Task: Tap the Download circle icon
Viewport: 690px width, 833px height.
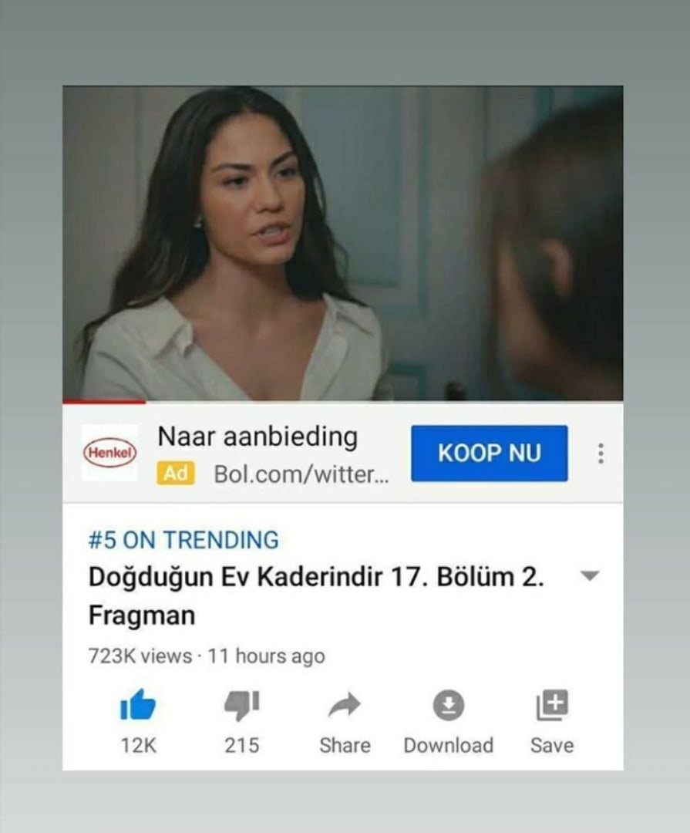Action: pyautogui.click(x=449, y=705)
